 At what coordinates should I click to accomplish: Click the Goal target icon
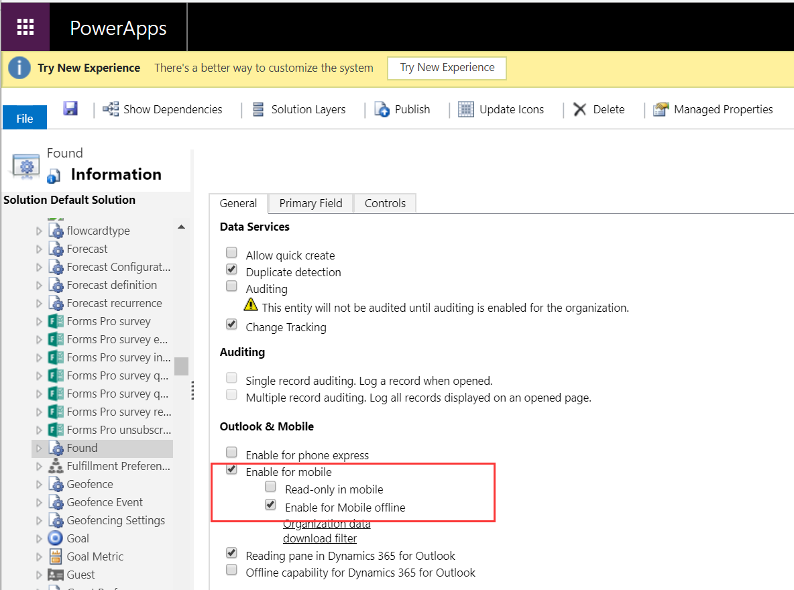[x=56, y=538]
